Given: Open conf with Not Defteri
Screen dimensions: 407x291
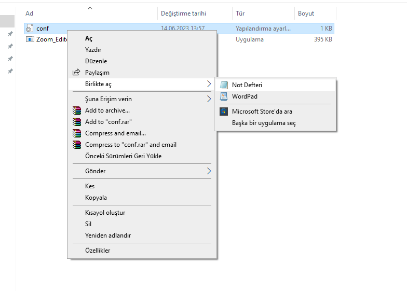Looking at the screenshot, I should (x=275, y=85).
